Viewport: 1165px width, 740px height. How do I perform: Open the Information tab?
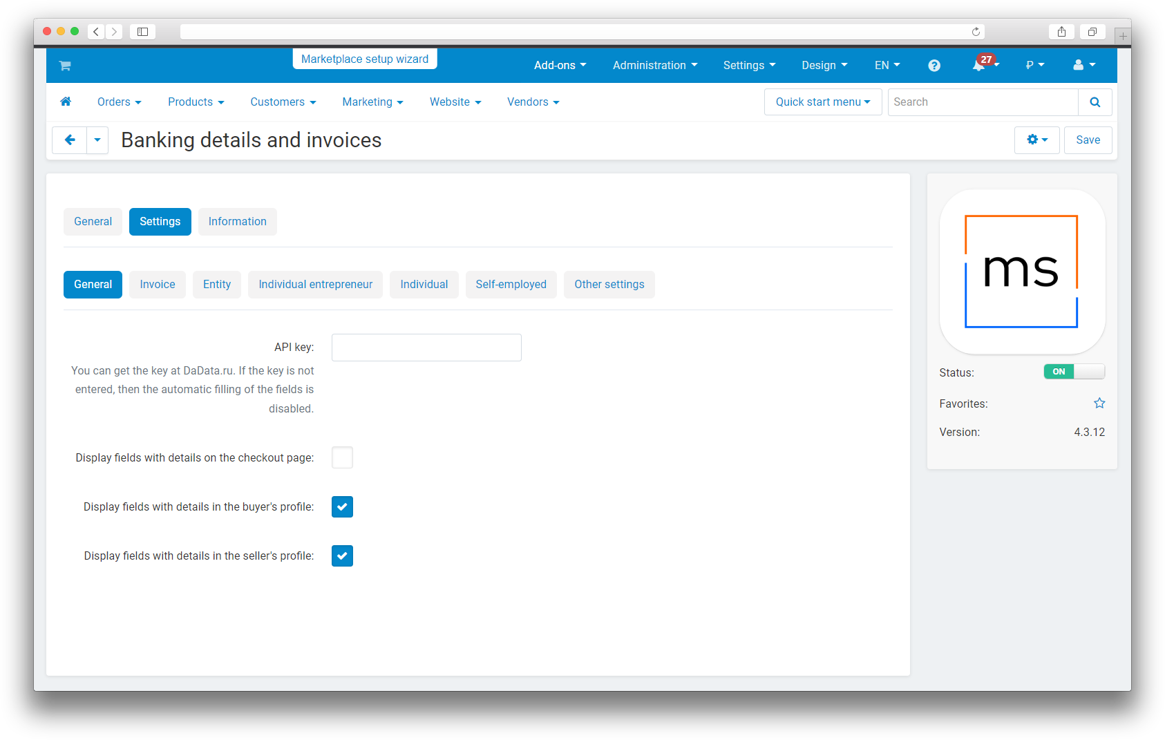(237, 222)
